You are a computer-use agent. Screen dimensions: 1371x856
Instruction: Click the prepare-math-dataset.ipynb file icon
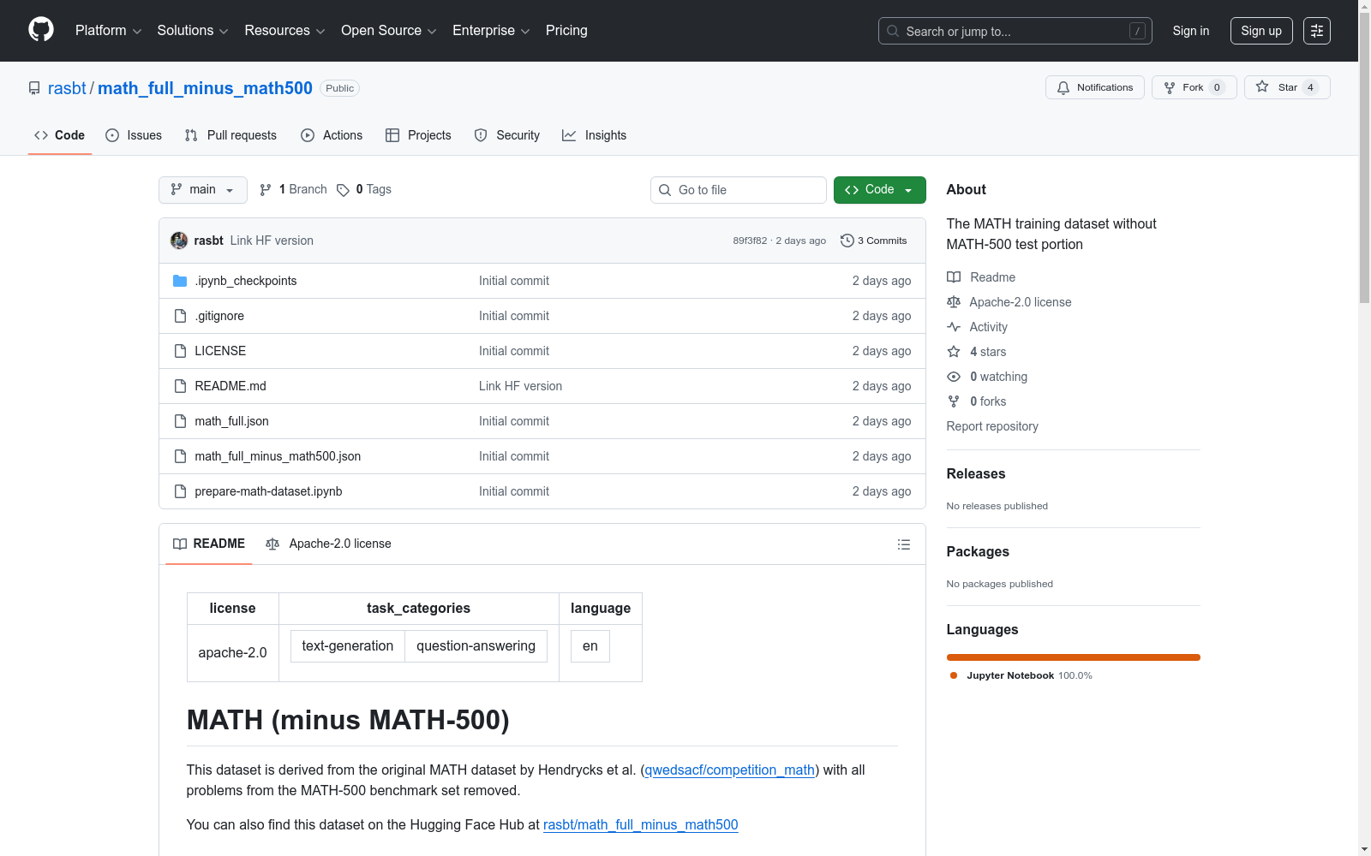coord(180,491)
